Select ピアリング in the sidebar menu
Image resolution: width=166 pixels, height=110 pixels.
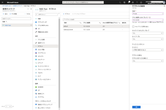[40, 63]
